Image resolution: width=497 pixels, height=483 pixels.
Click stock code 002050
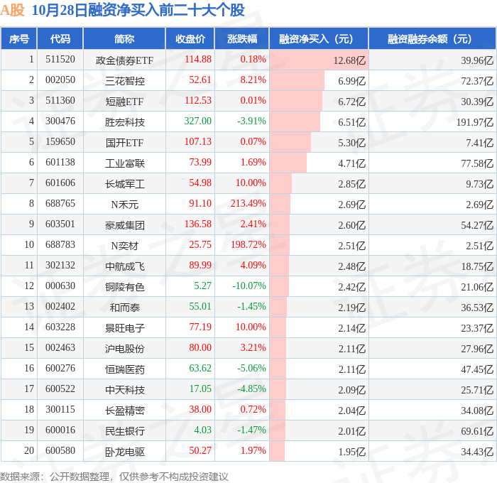pyautogui.click(x=60, y=80)
